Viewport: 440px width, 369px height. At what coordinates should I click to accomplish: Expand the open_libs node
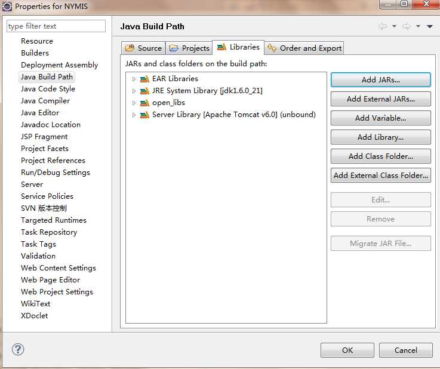tap(134, 103)
